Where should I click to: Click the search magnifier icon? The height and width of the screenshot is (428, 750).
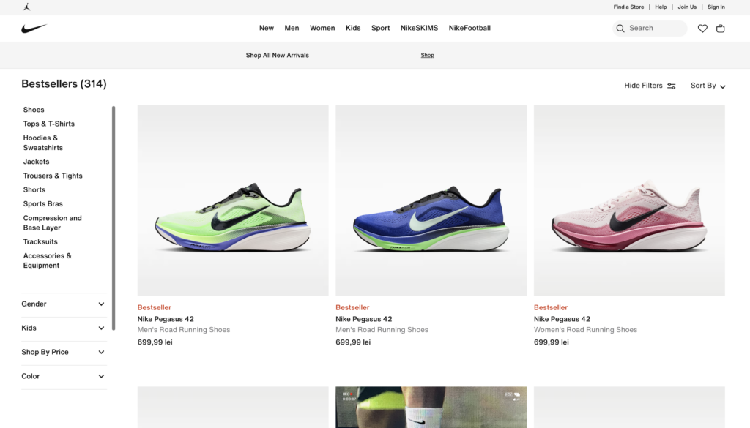pos(620,29)
